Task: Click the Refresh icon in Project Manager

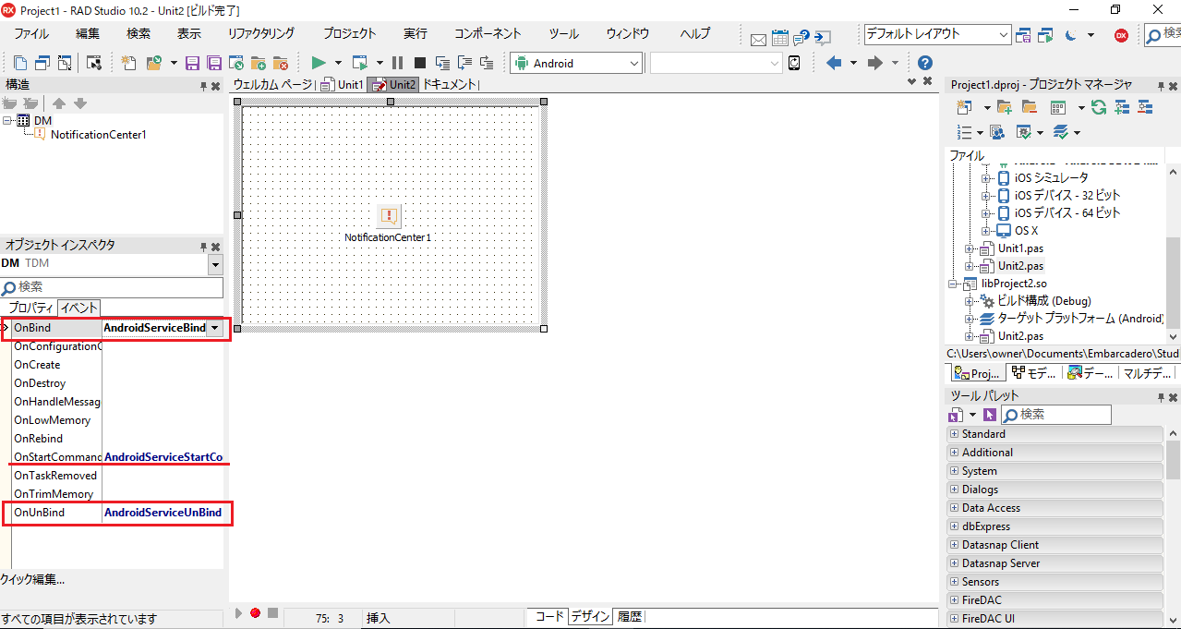Action: (x=1098, y=107)
